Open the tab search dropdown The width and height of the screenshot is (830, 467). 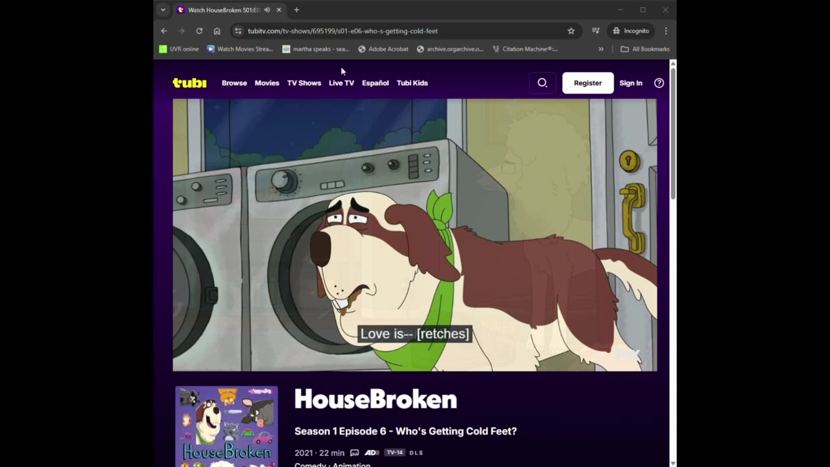tap(163, 10)
